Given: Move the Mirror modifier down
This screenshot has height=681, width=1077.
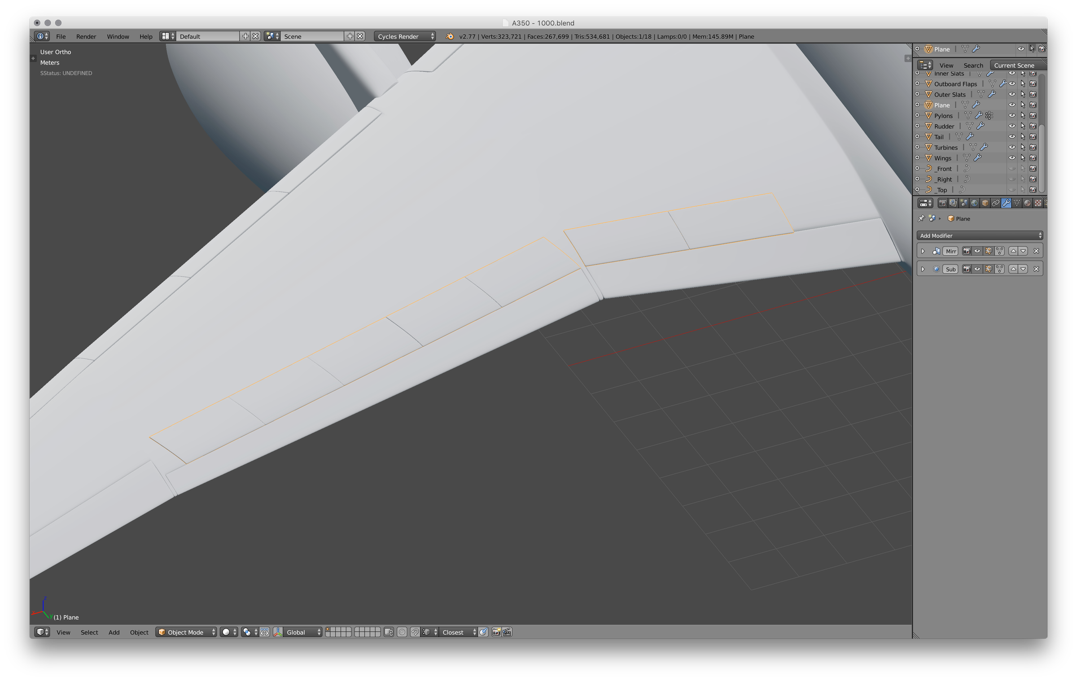Looking at the screenshot, I should (x=1023, y=251).
